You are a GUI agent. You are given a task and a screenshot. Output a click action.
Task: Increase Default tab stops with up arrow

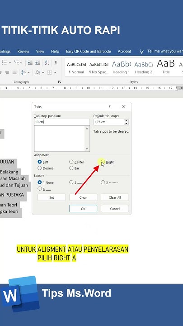pyautogui.click(x=127, y=120)
